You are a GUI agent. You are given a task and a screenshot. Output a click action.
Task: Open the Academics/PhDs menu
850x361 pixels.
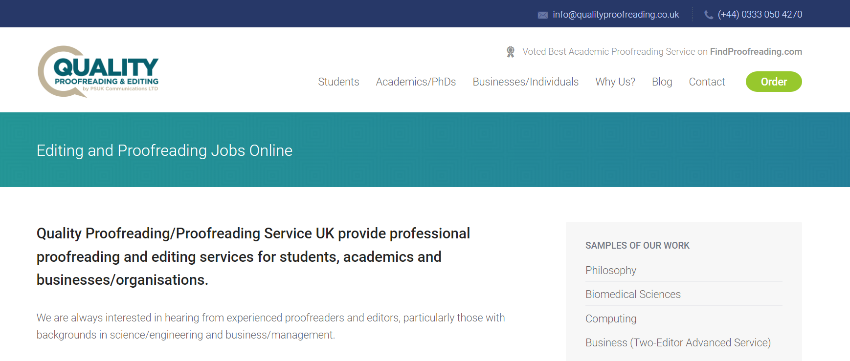click(416, 82)
